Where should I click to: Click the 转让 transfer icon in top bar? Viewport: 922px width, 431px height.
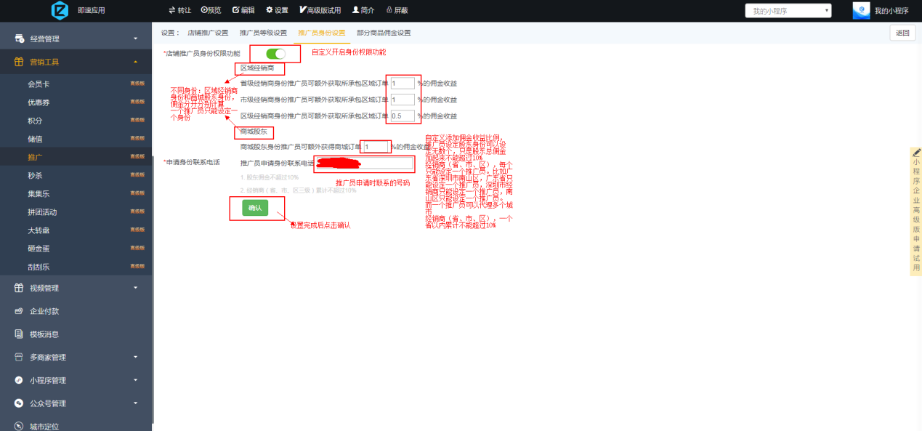[x=172, y=10]
